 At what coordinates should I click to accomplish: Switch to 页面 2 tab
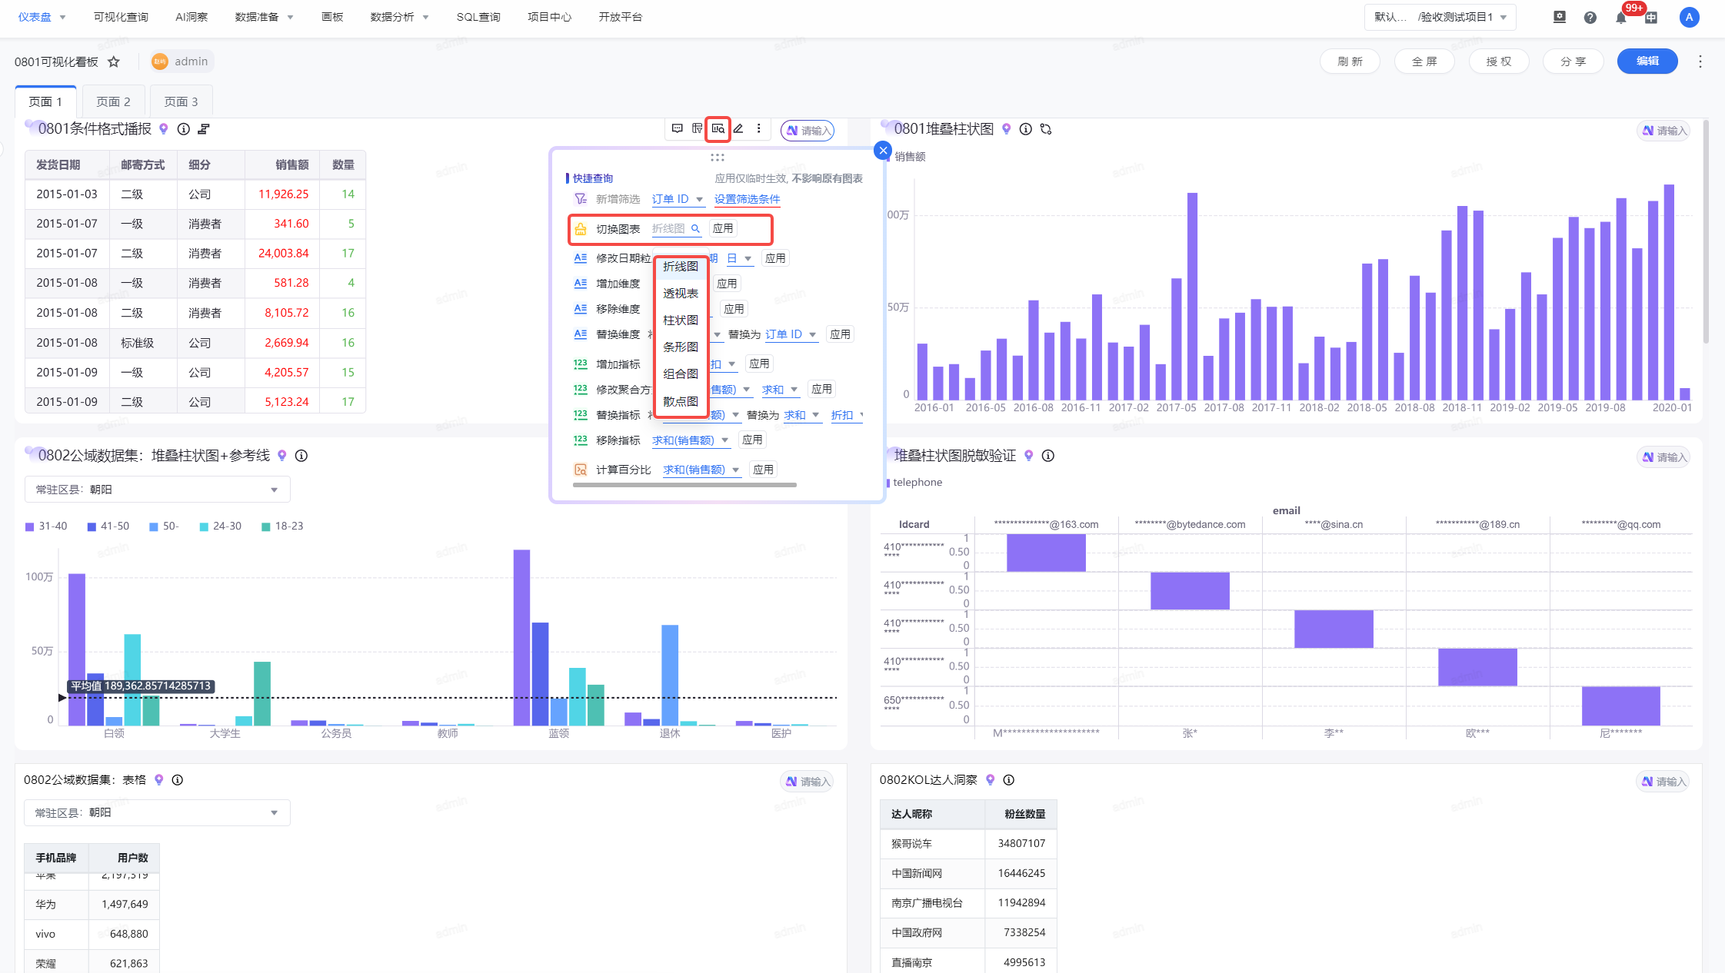point(113,101)
